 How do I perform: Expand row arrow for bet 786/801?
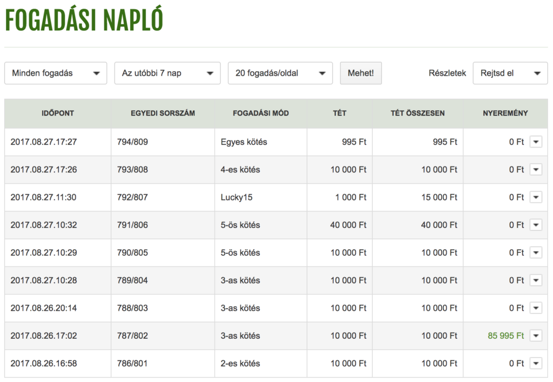[x=535, y=364]
